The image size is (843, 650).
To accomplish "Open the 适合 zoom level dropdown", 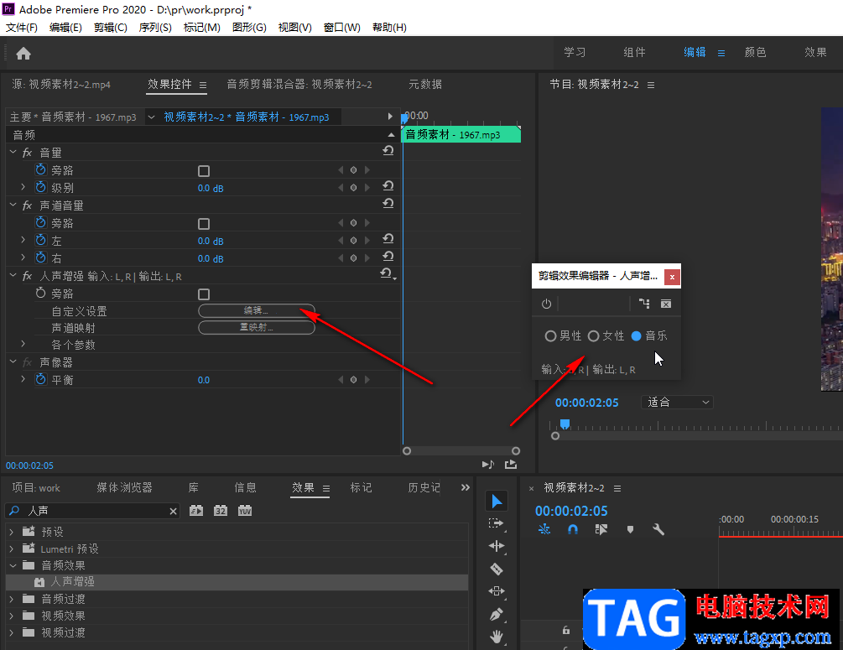I will 678,402.
